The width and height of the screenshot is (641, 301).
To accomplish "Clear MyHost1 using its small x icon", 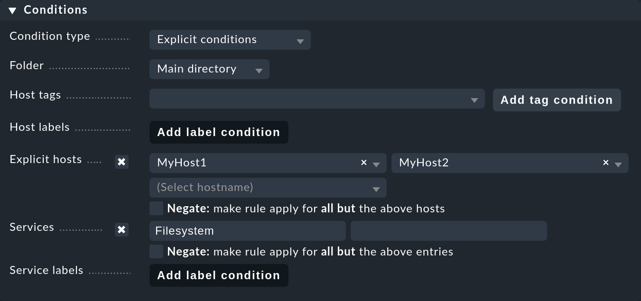I will click(x=363, y=163).
